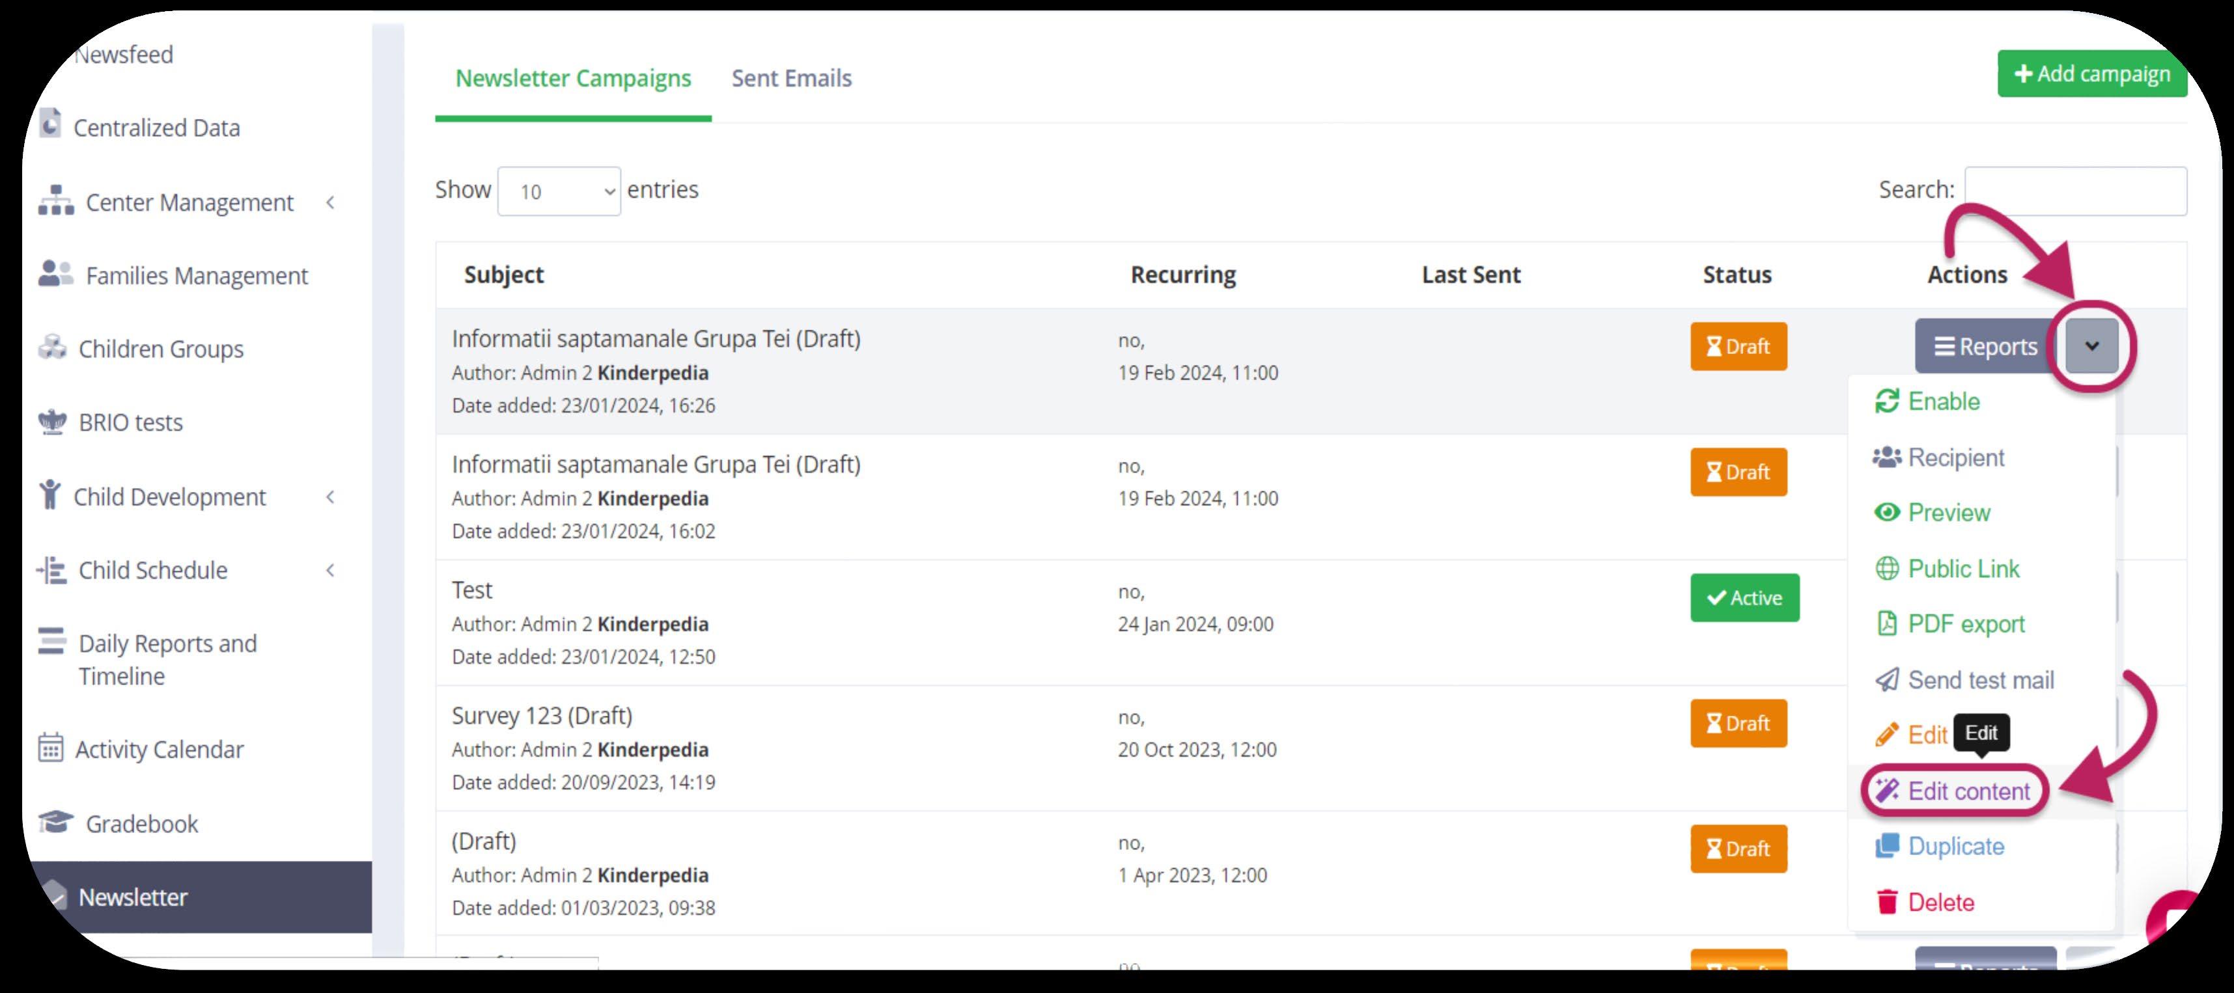2234x993 pixels.
Task: Select Send test mail menu entry
Action: pos(1979,680)
